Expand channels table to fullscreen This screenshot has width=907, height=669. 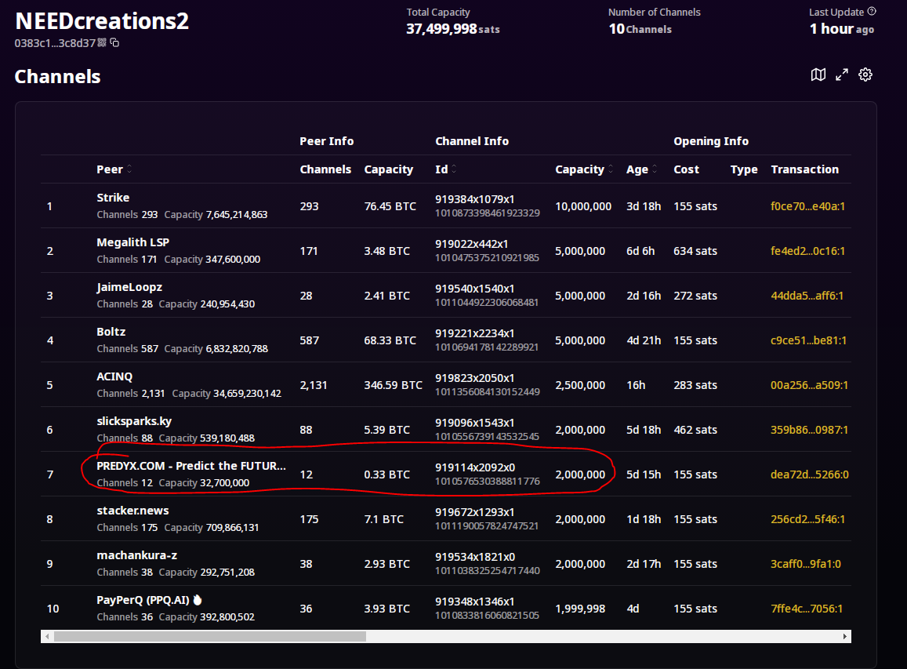coord(842,75)
